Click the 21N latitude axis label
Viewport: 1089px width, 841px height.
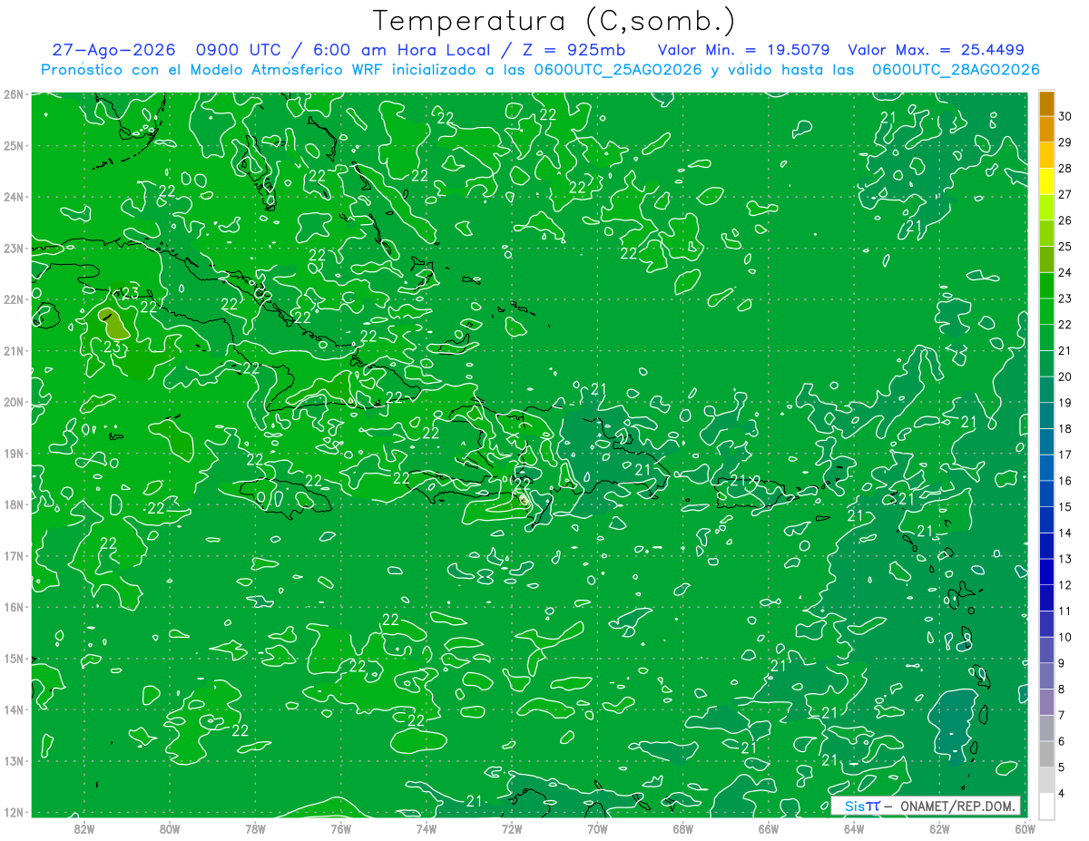pyautogui.click(x=13, y=350)
